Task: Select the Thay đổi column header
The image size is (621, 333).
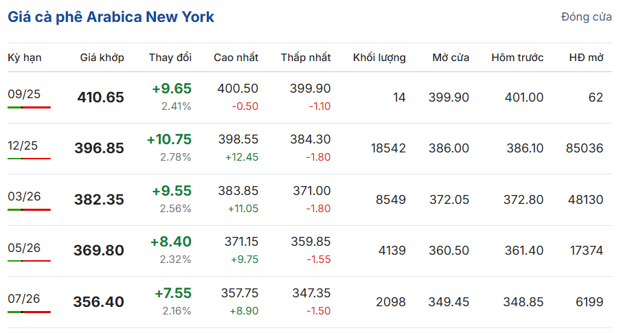Action: pos(170,58)
